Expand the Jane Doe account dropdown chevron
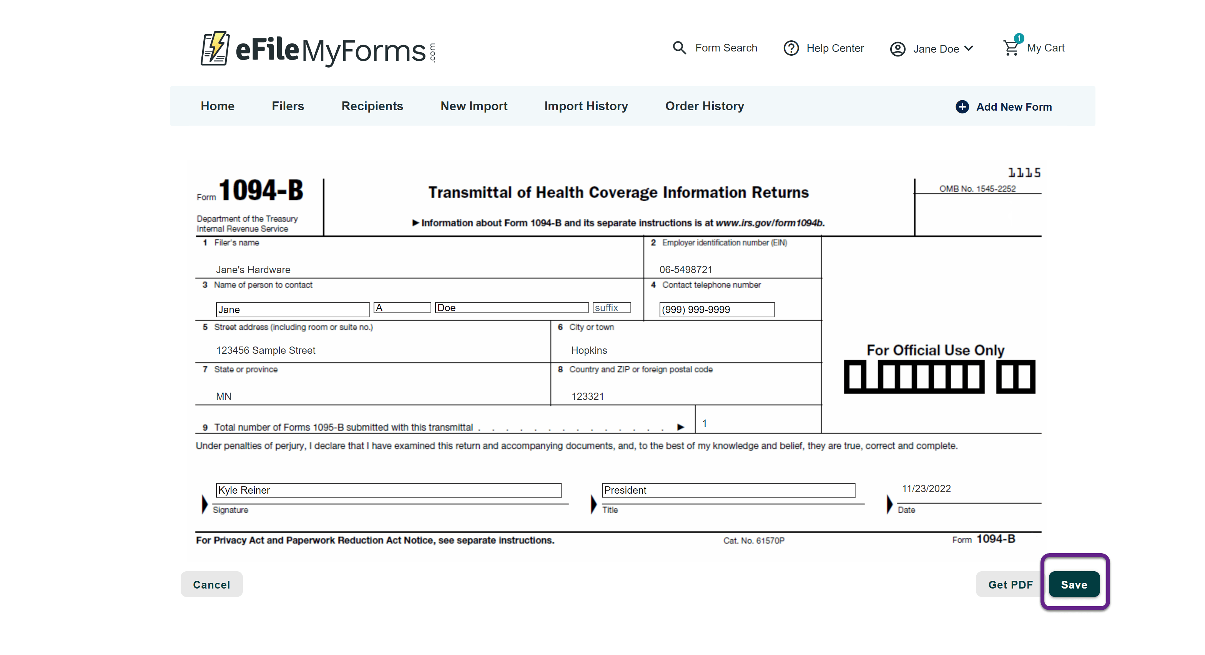The image size is (1205, 655). (969, 49)
